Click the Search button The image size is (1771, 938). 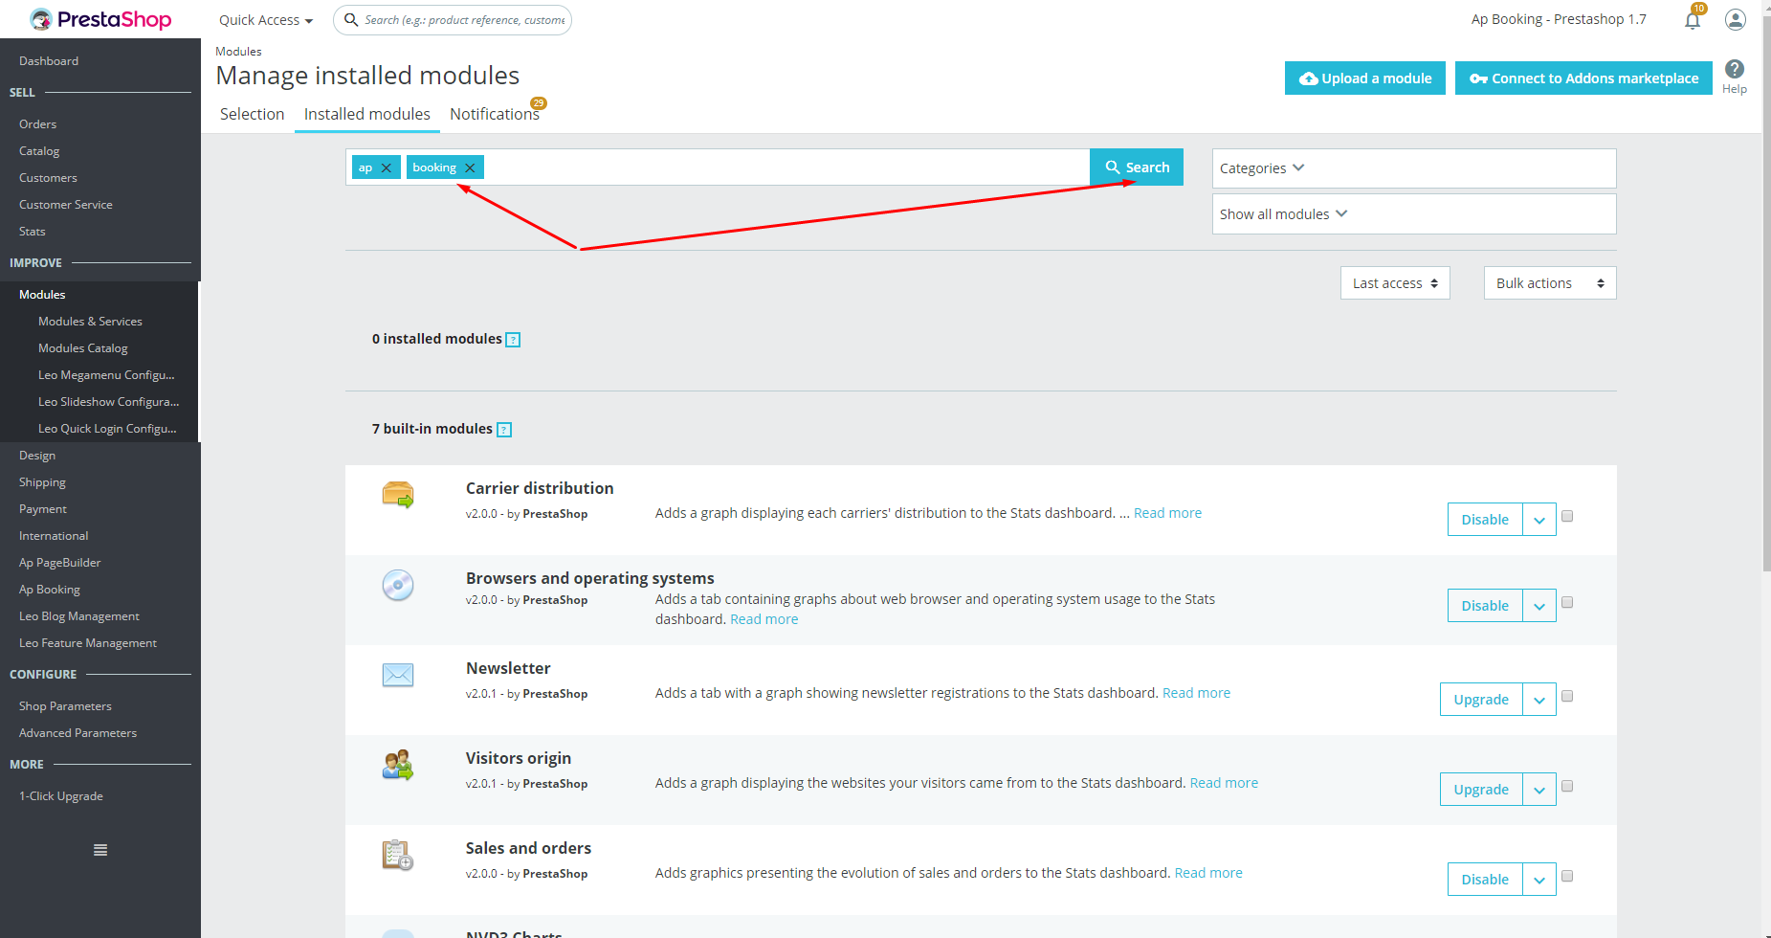pos(1137,167)
